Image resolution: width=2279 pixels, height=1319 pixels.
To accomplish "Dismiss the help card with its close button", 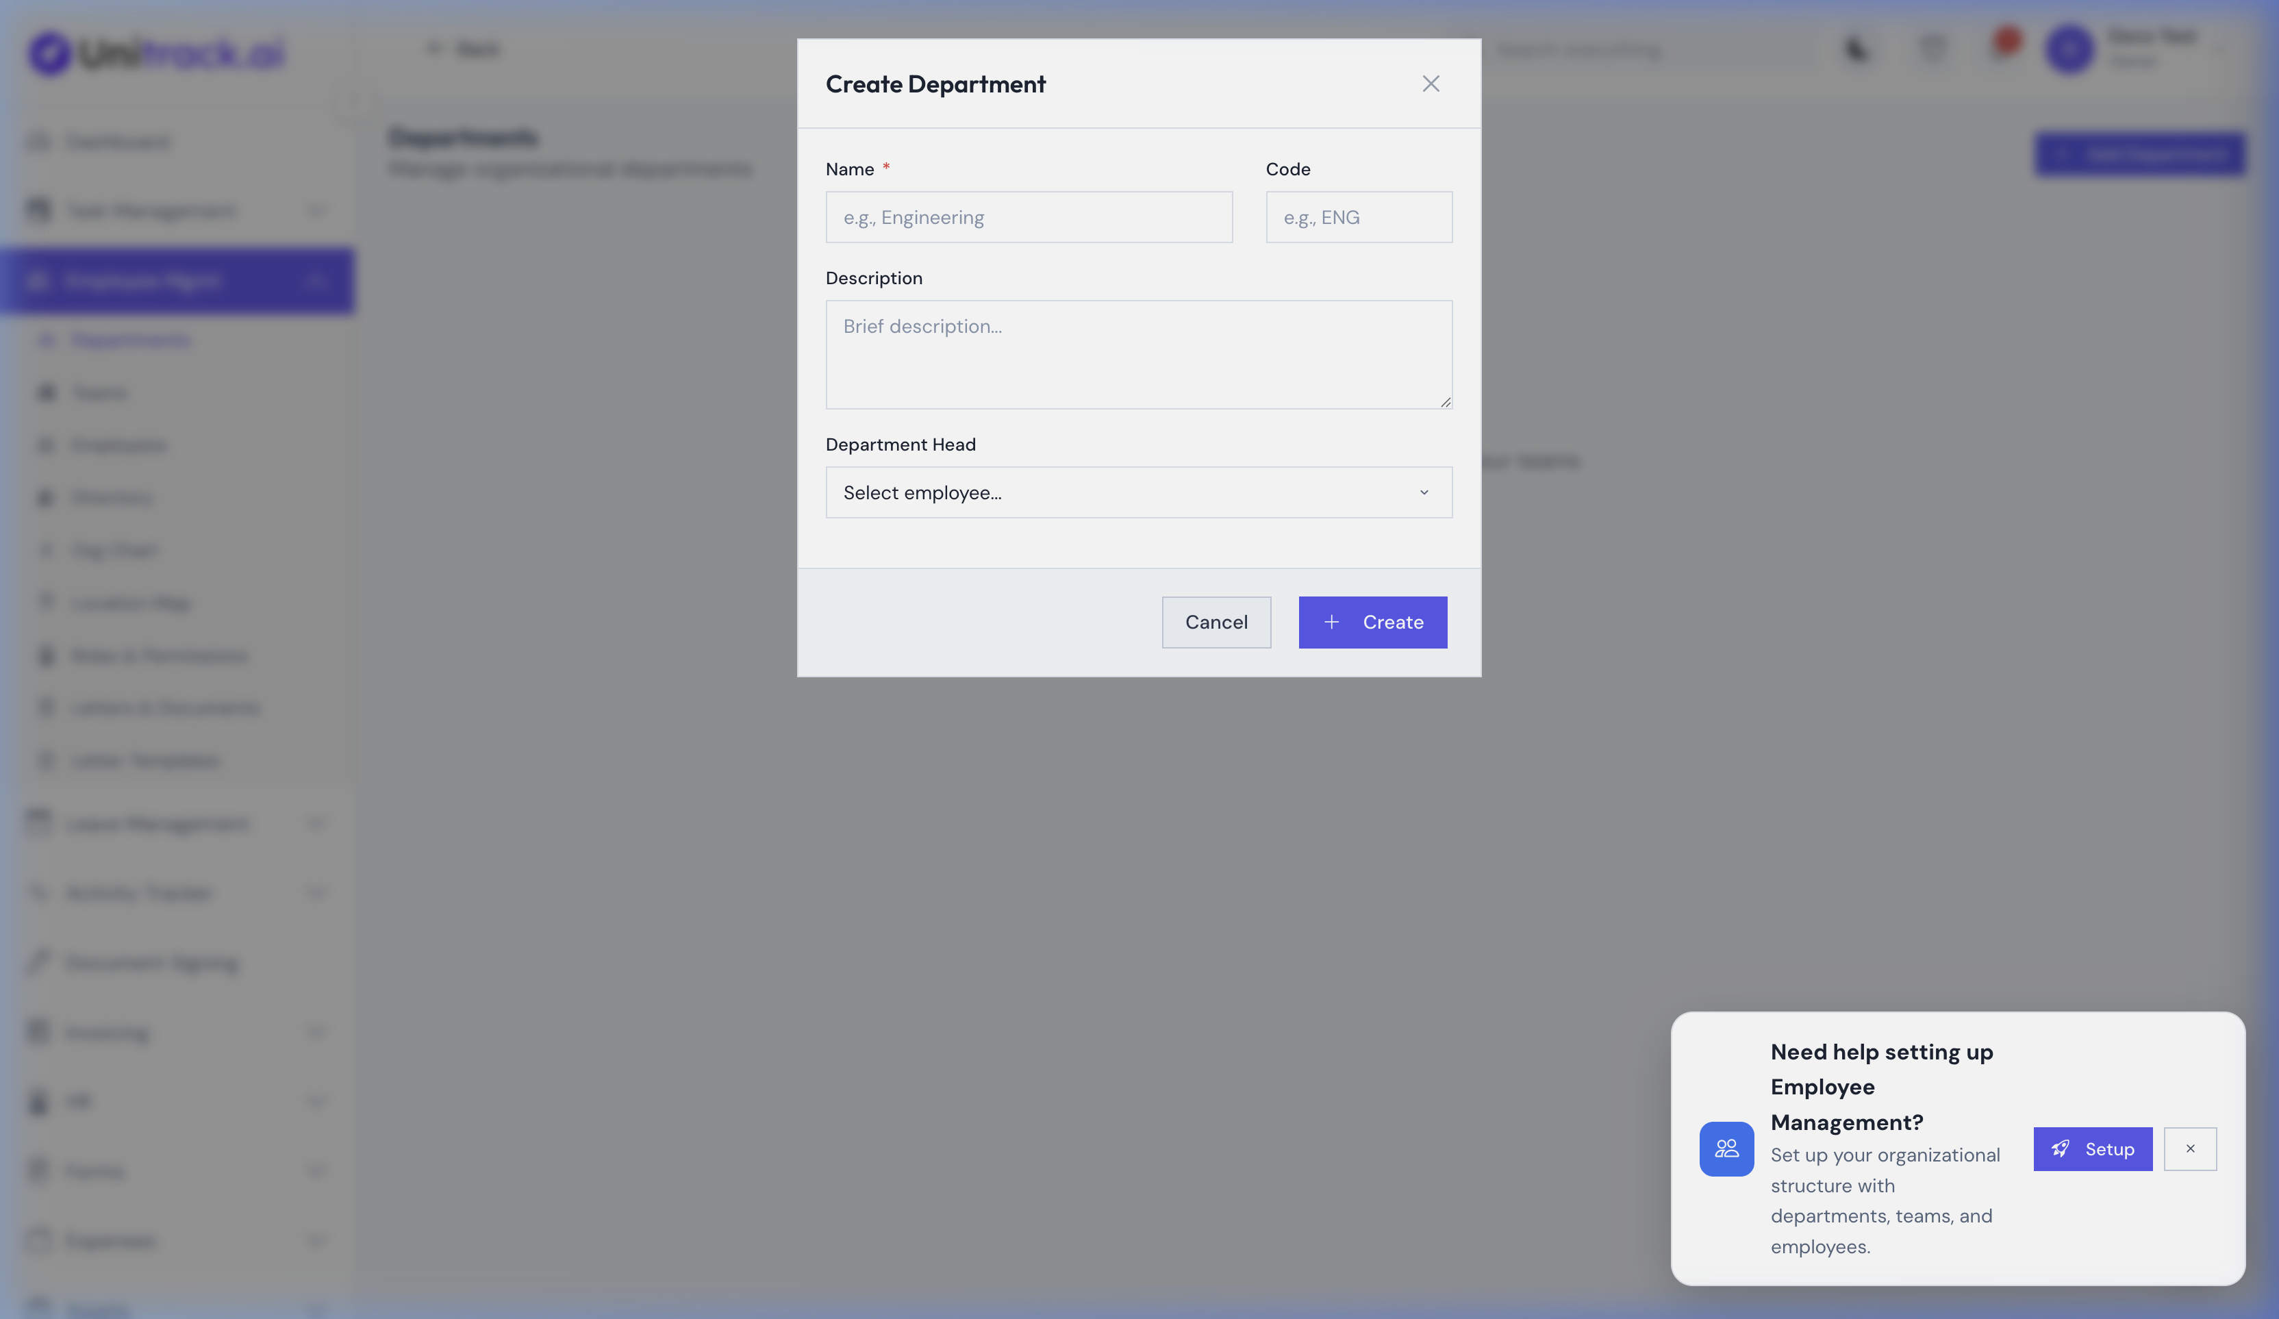I will (x=2189, y=1149).
